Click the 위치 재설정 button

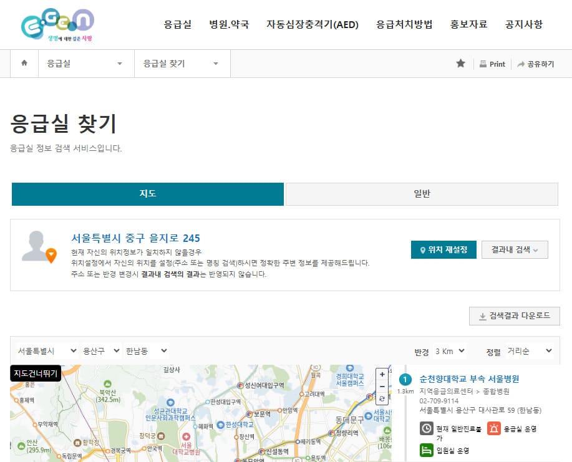444,249
